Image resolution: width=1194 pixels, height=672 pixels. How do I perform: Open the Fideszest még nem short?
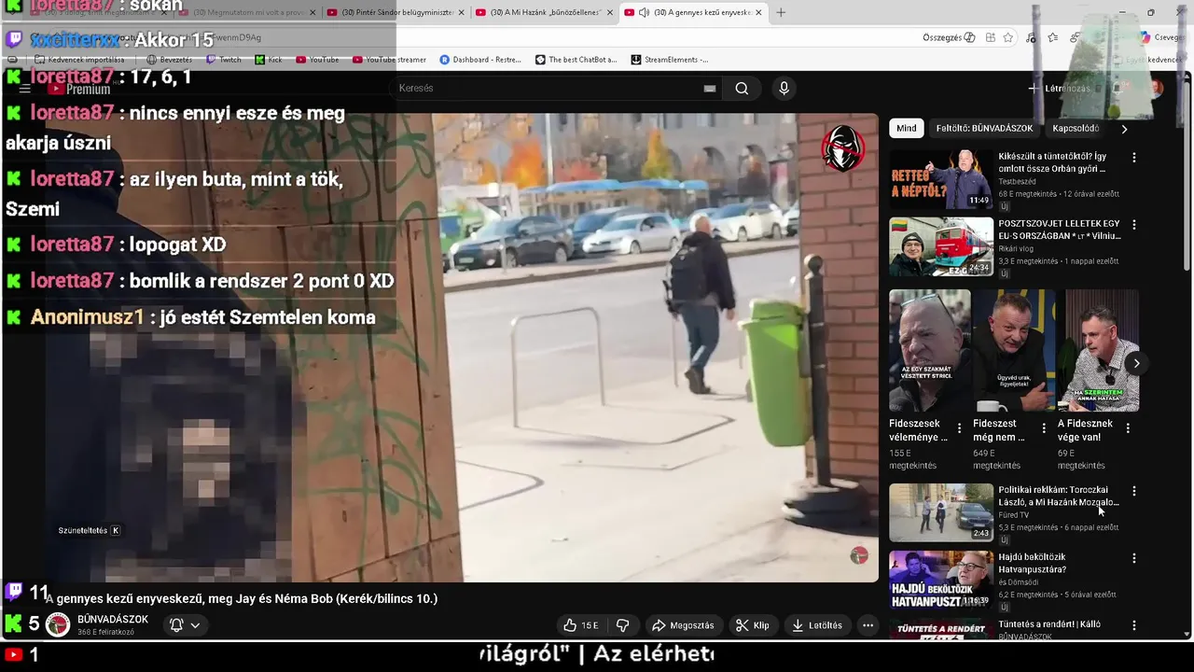(1014, 350)
